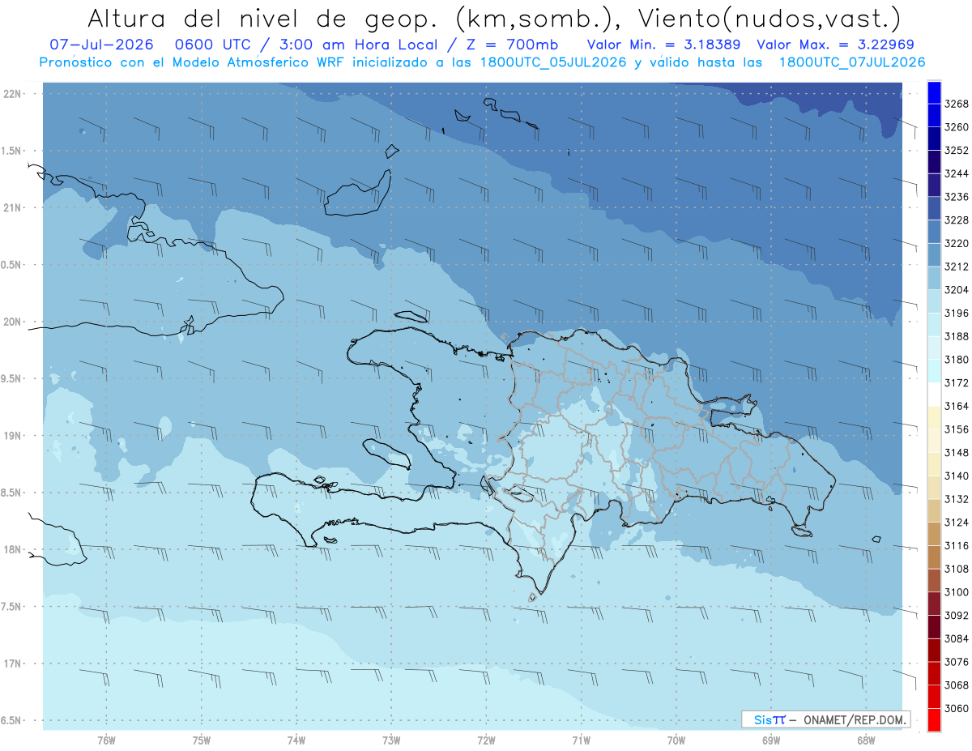Image resolution: width=972 pixels, height=751 pixels.
Task: Click the '3236' colorbar label
Action: (957, 197)
